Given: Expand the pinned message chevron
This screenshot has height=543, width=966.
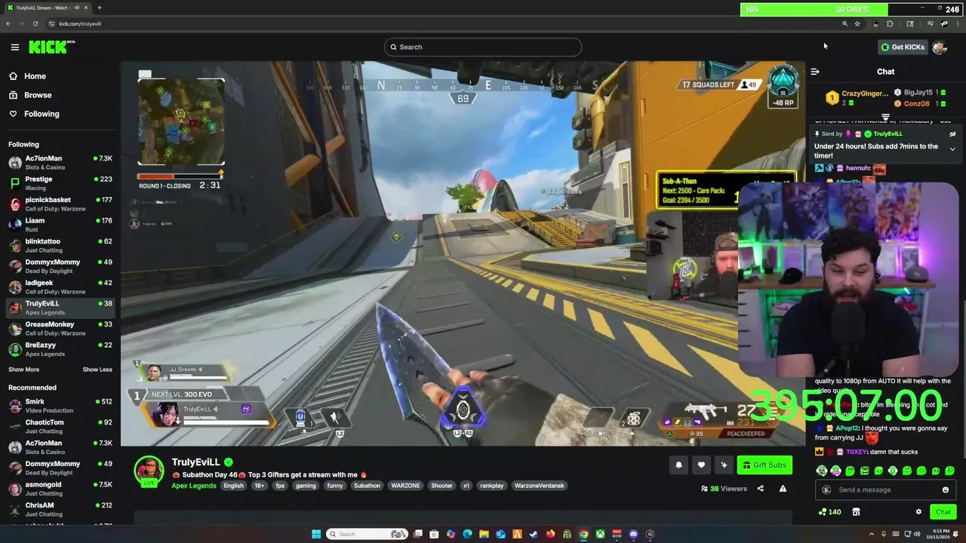Looking at the screenshot, I should (x=952, y=149).
